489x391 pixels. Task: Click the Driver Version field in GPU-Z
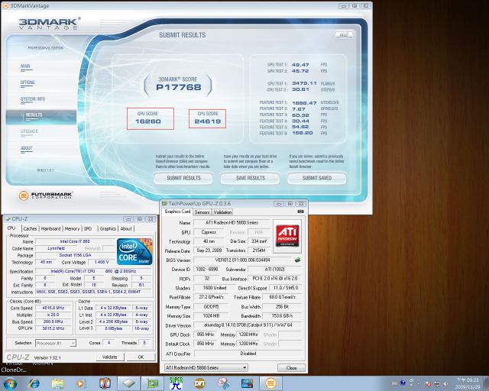(x=248, y=325)
